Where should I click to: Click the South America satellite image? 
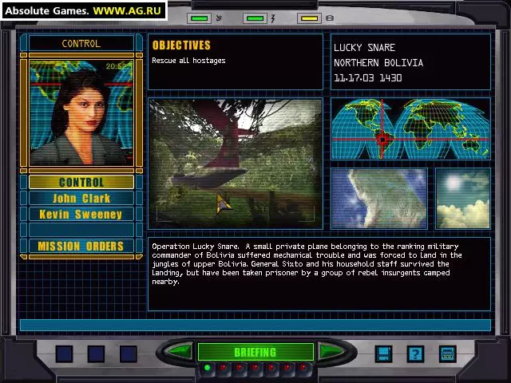point(379,199)
